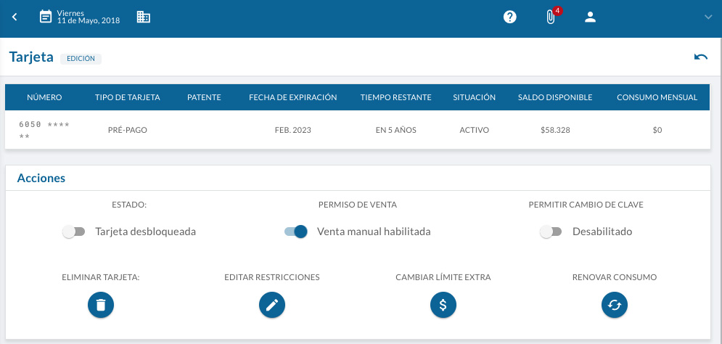
Task: Click the PERMITIR CAMBIO DE CLAVE label
Action: 586,205
